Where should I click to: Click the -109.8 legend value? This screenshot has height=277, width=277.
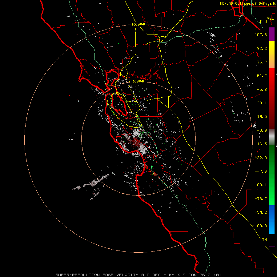(x=259, y=226)
